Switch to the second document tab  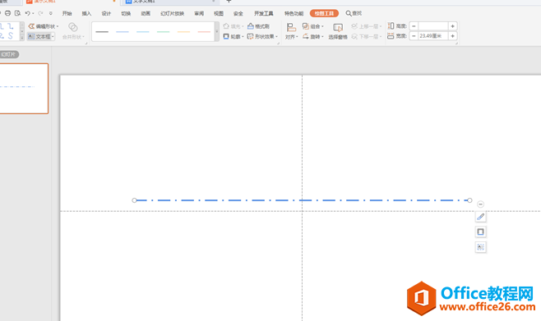click(x=169, y=2)
